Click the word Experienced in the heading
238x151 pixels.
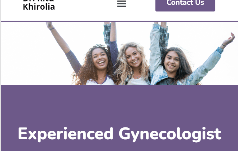66,134
